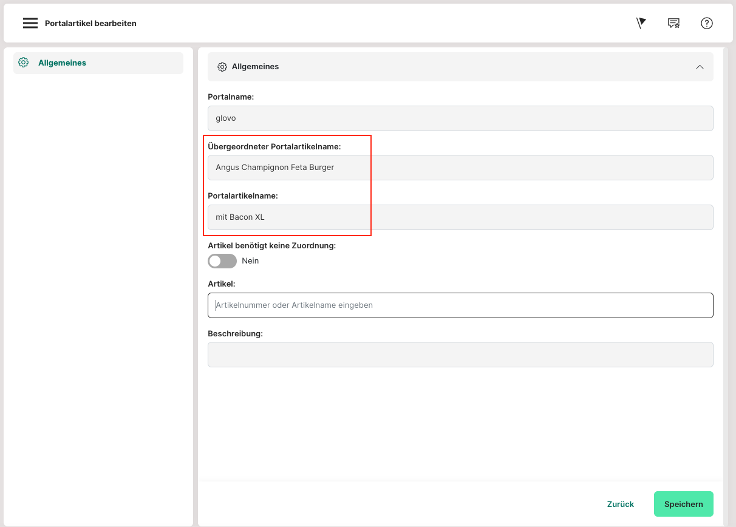Click the 'Artikel:' field label
Image resolution: width=736 pixels, height=527 pixels.
click(x=222, y=284)
